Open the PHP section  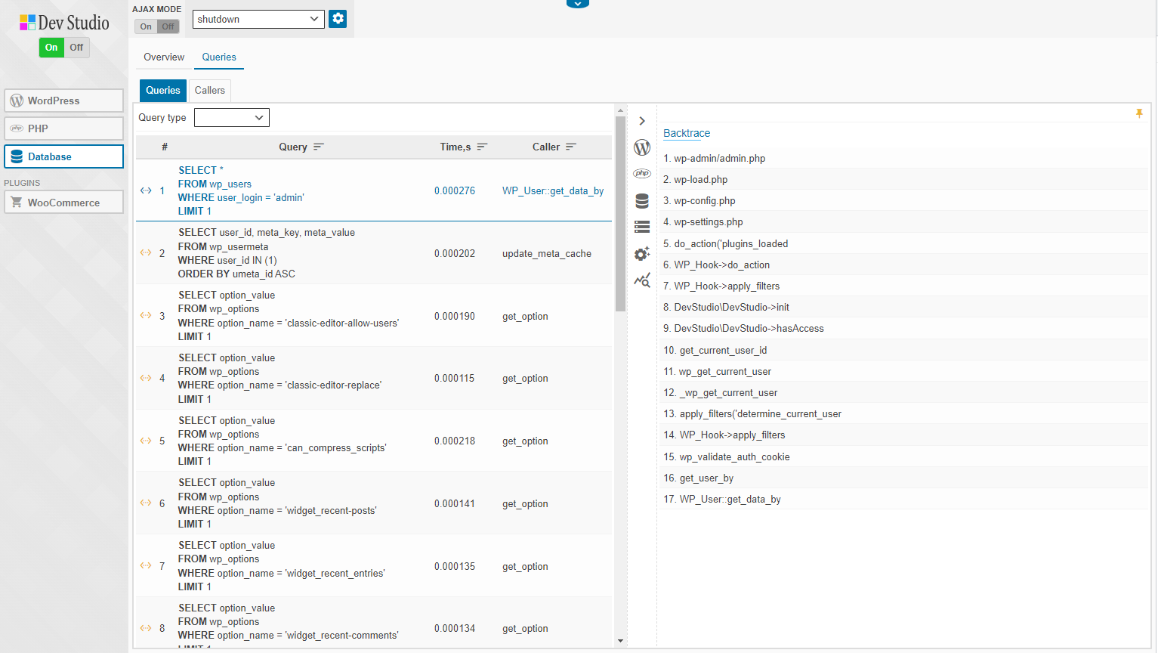pyautogui.click(x=64, y=128)
